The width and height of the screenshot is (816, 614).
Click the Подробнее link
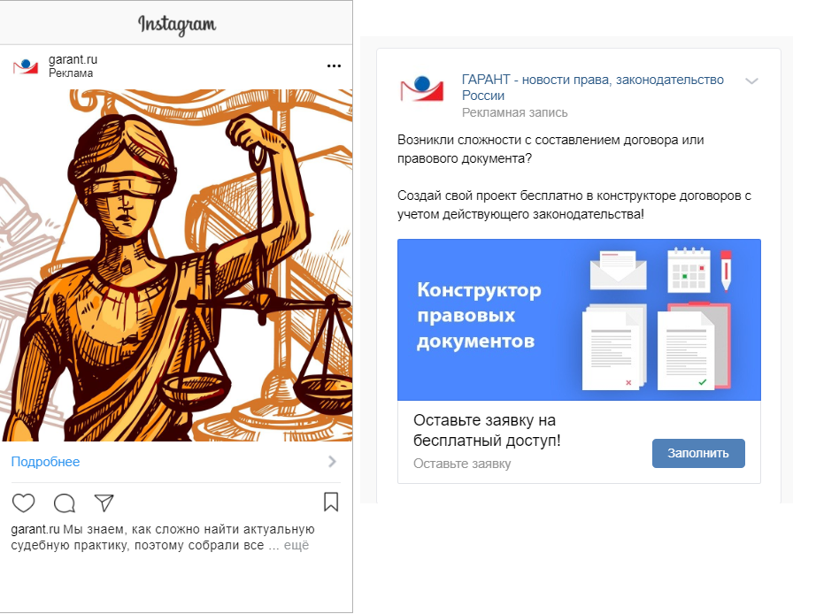(45, 462)
